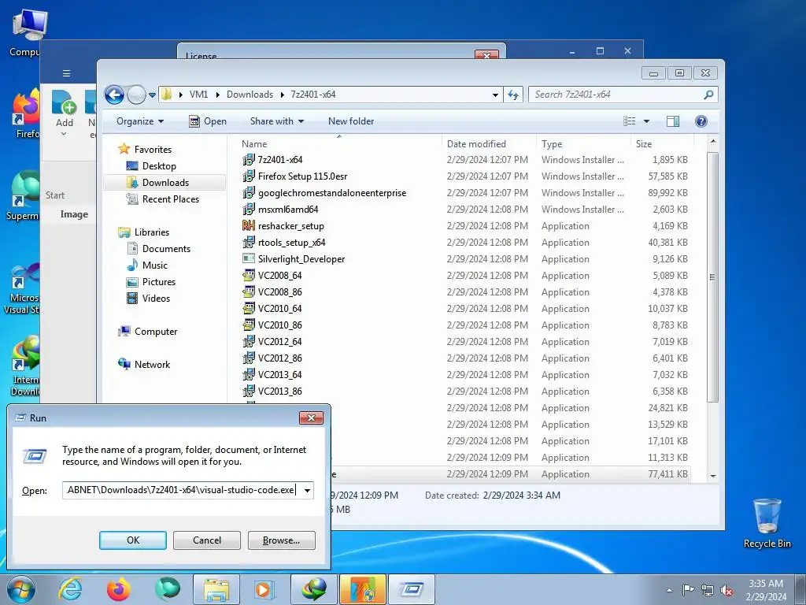The image size is (806, 605).
Task: Click New folder in the toolbar
Action: pos(351,121)
